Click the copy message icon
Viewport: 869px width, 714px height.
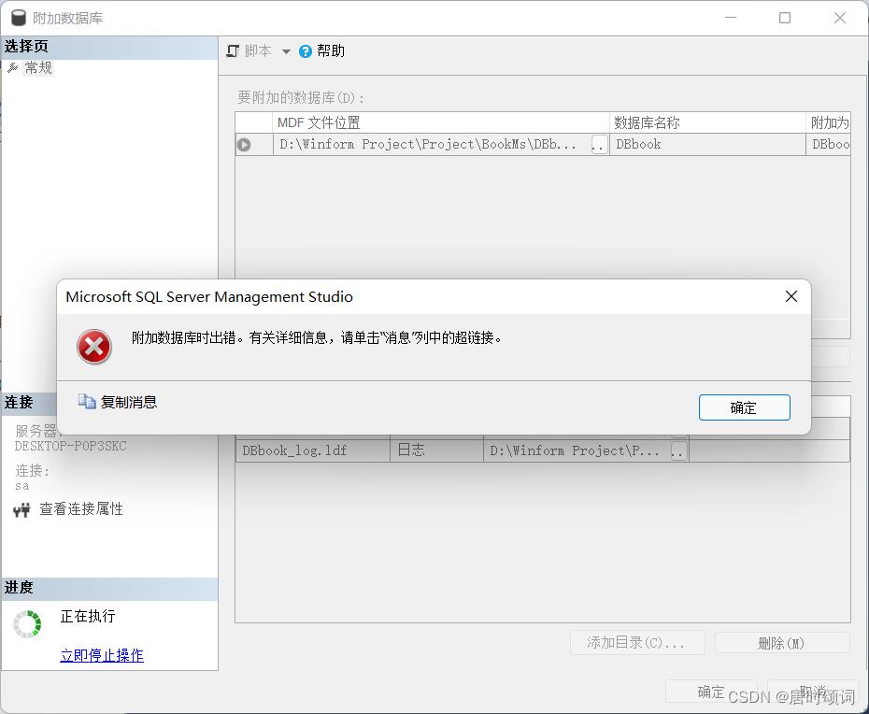[87, 401]
